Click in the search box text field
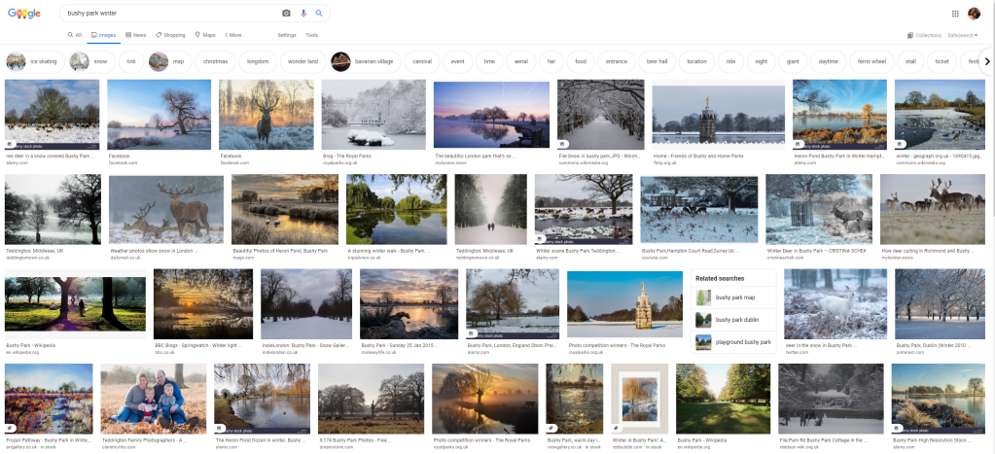 (x=165, y=14)
